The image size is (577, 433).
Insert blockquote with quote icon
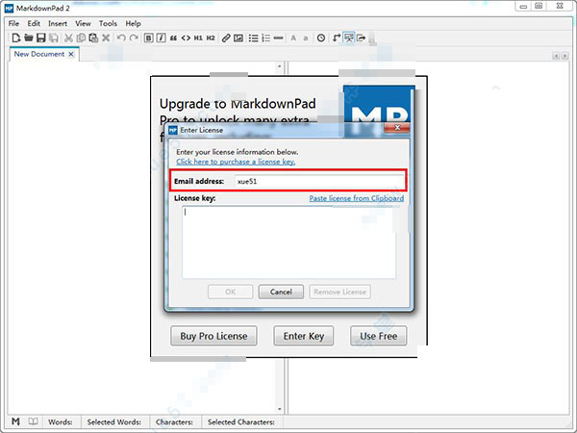(173, 38)
